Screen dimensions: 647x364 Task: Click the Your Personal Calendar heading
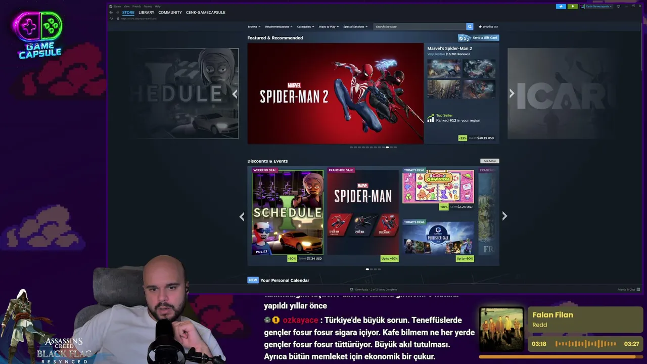click(x=285, y=280)
